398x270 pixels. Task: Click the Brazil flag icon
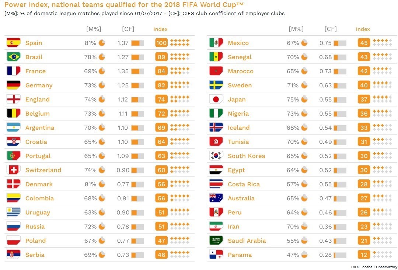[x=14, y=57]
